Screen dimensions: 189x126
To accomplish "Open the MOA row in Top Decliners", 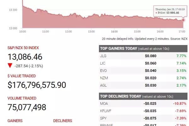I will tap(143, 104).
